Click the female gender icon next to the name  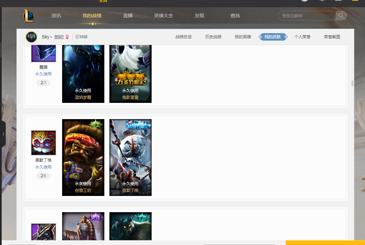pos(67,37)
